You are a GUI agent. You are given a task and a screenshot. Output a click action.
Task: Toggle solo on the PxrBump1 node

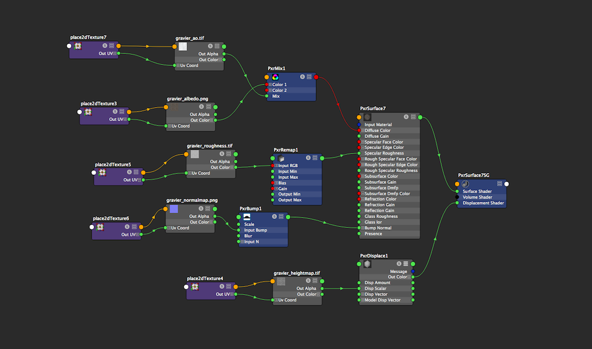click(x=274, y=217)
